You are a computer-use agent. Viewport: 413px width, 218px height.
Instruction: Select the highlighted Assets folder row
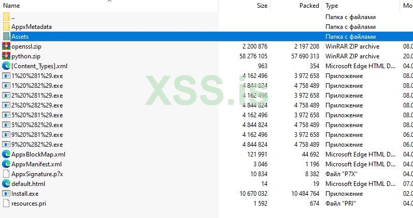20,36
